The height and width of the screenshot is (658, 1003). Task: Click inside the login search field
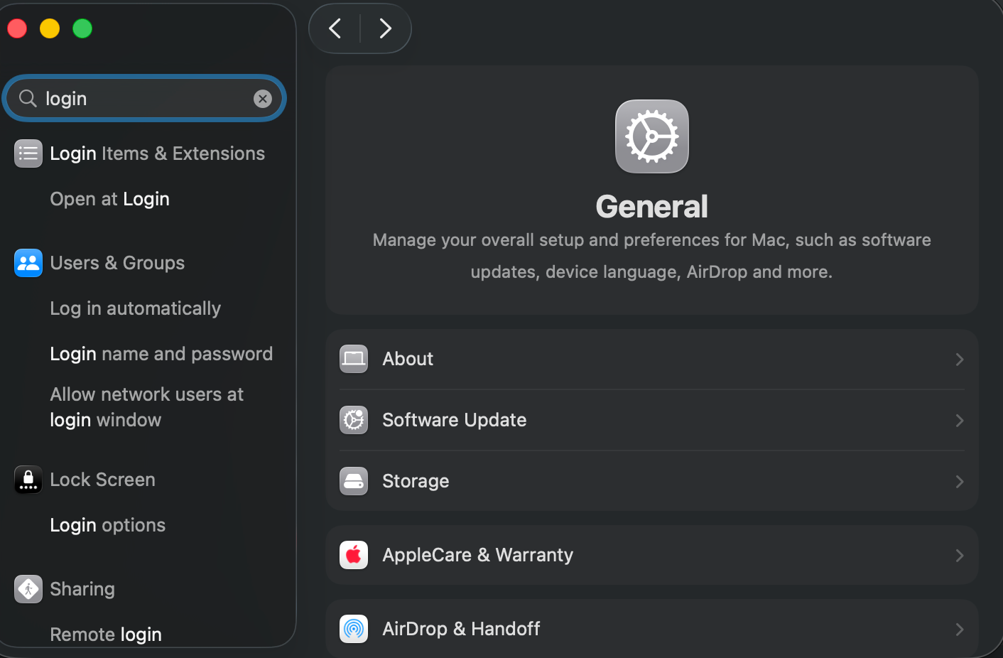[x=142, y=99]
